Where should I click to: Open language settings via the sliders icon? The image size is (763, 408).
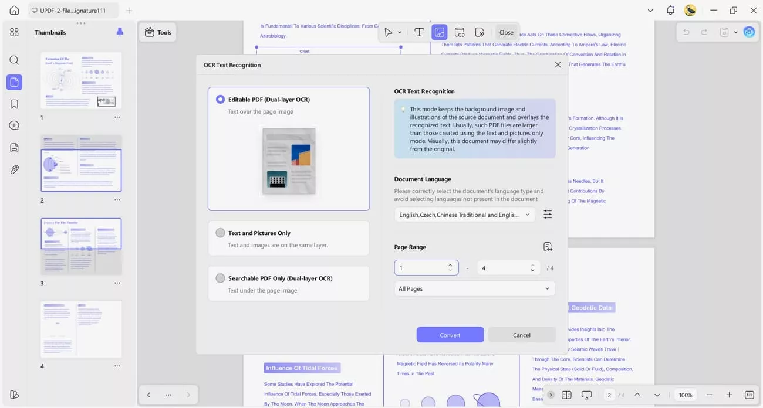pos(548,214)
